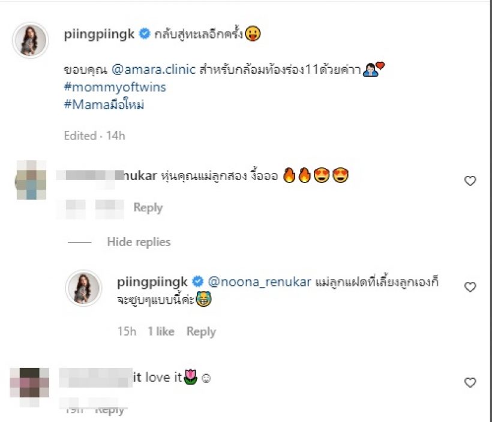Image resolution: width=492 pixels, height=422 pixels.
Task: Click verified badge in piingpiingk's reply
Action: click(197, 282)
